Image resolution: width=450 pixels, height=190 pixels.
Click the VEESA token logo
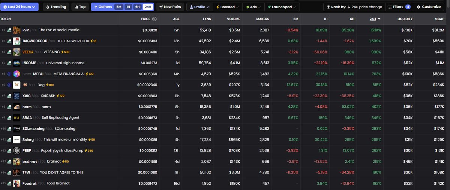(16, 52)
